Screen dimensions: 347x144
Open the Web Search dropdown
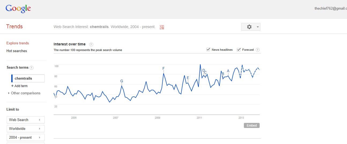tap(26, 120)
